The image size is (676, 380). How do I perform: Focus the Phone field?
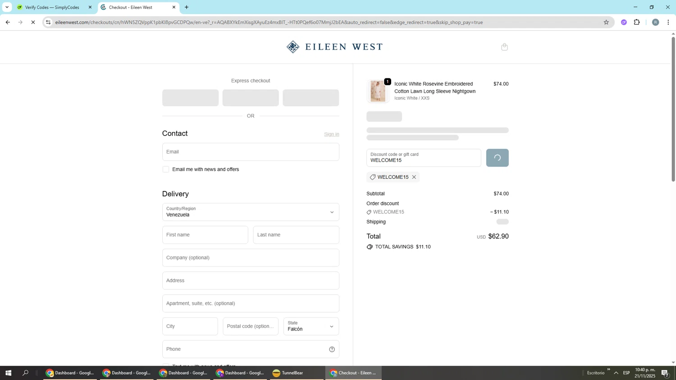tap(251, 349)
